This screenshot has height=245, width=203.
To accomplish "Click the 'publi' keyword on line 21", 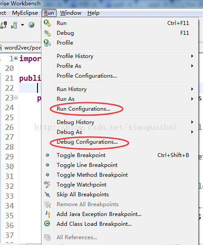I will (x=30, y=78).
